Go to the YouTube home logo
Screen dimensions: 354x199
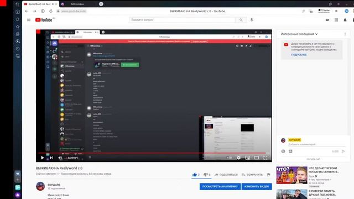(44, 20)
